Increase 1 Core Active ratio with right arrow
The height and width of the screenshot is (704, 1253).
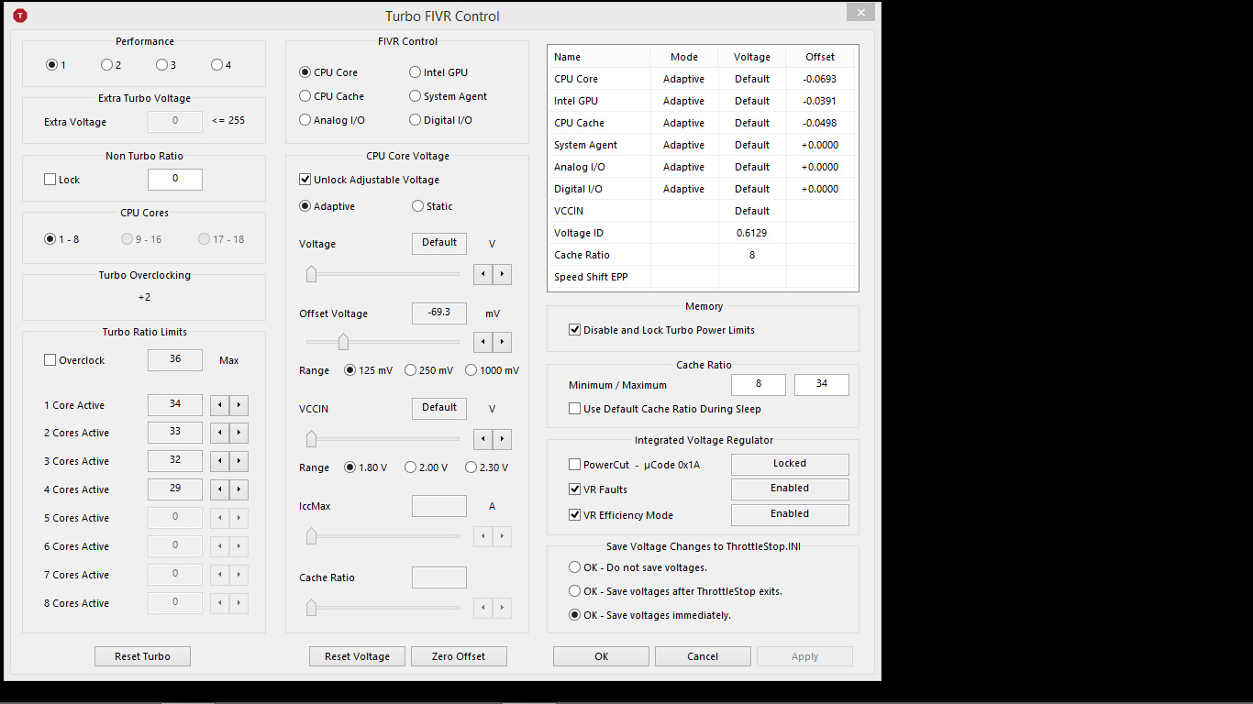point(238,405)
